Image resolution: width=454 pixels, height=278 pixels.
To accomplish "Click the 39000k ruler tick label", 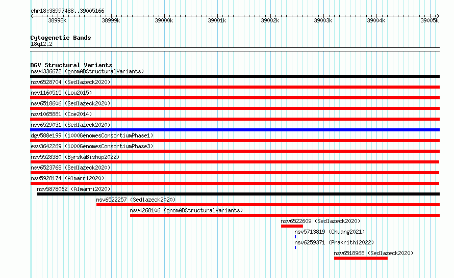I will (x=164, y=20).
